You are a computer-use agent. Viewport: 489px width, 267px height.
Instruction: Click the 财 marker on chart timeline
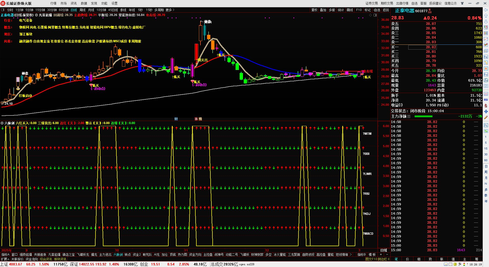tap(176, 119)
